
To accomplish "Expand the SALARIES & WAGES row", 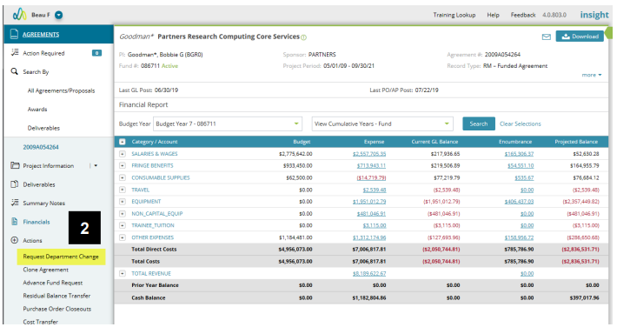I will 123,154.
